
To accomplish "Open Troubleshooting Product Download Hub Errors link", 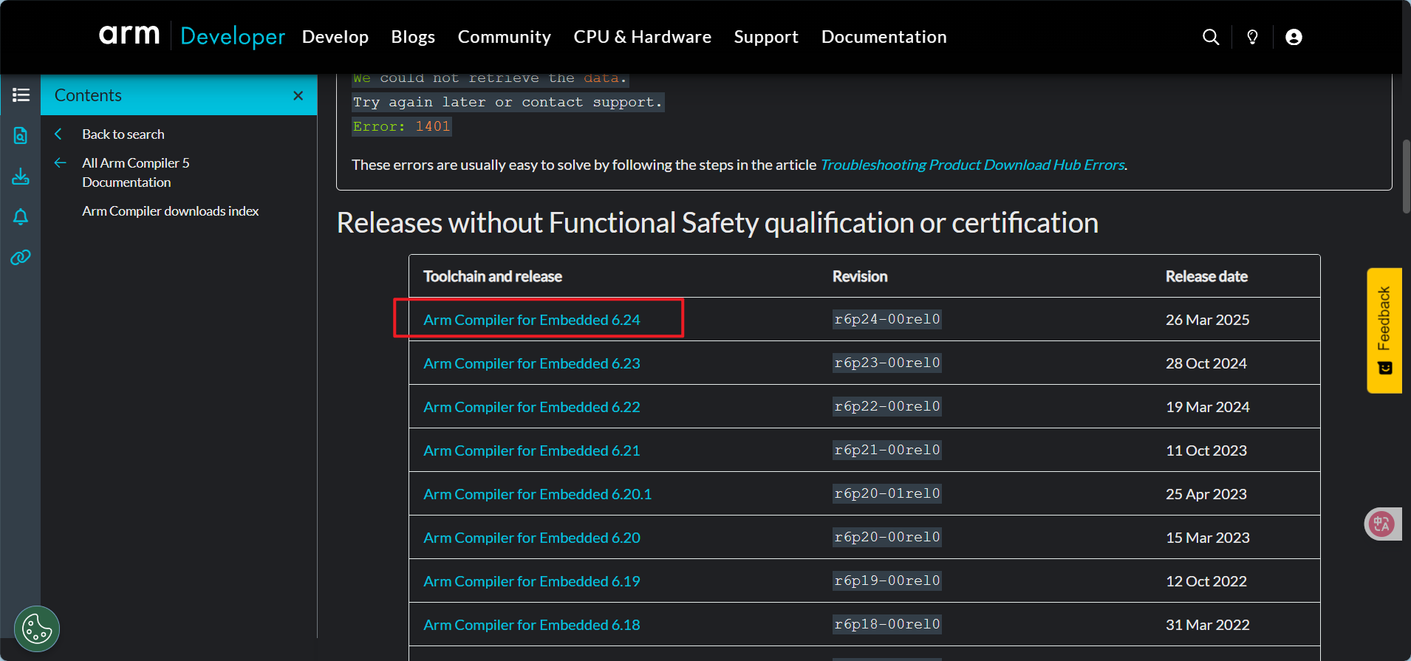I will 972,165.
